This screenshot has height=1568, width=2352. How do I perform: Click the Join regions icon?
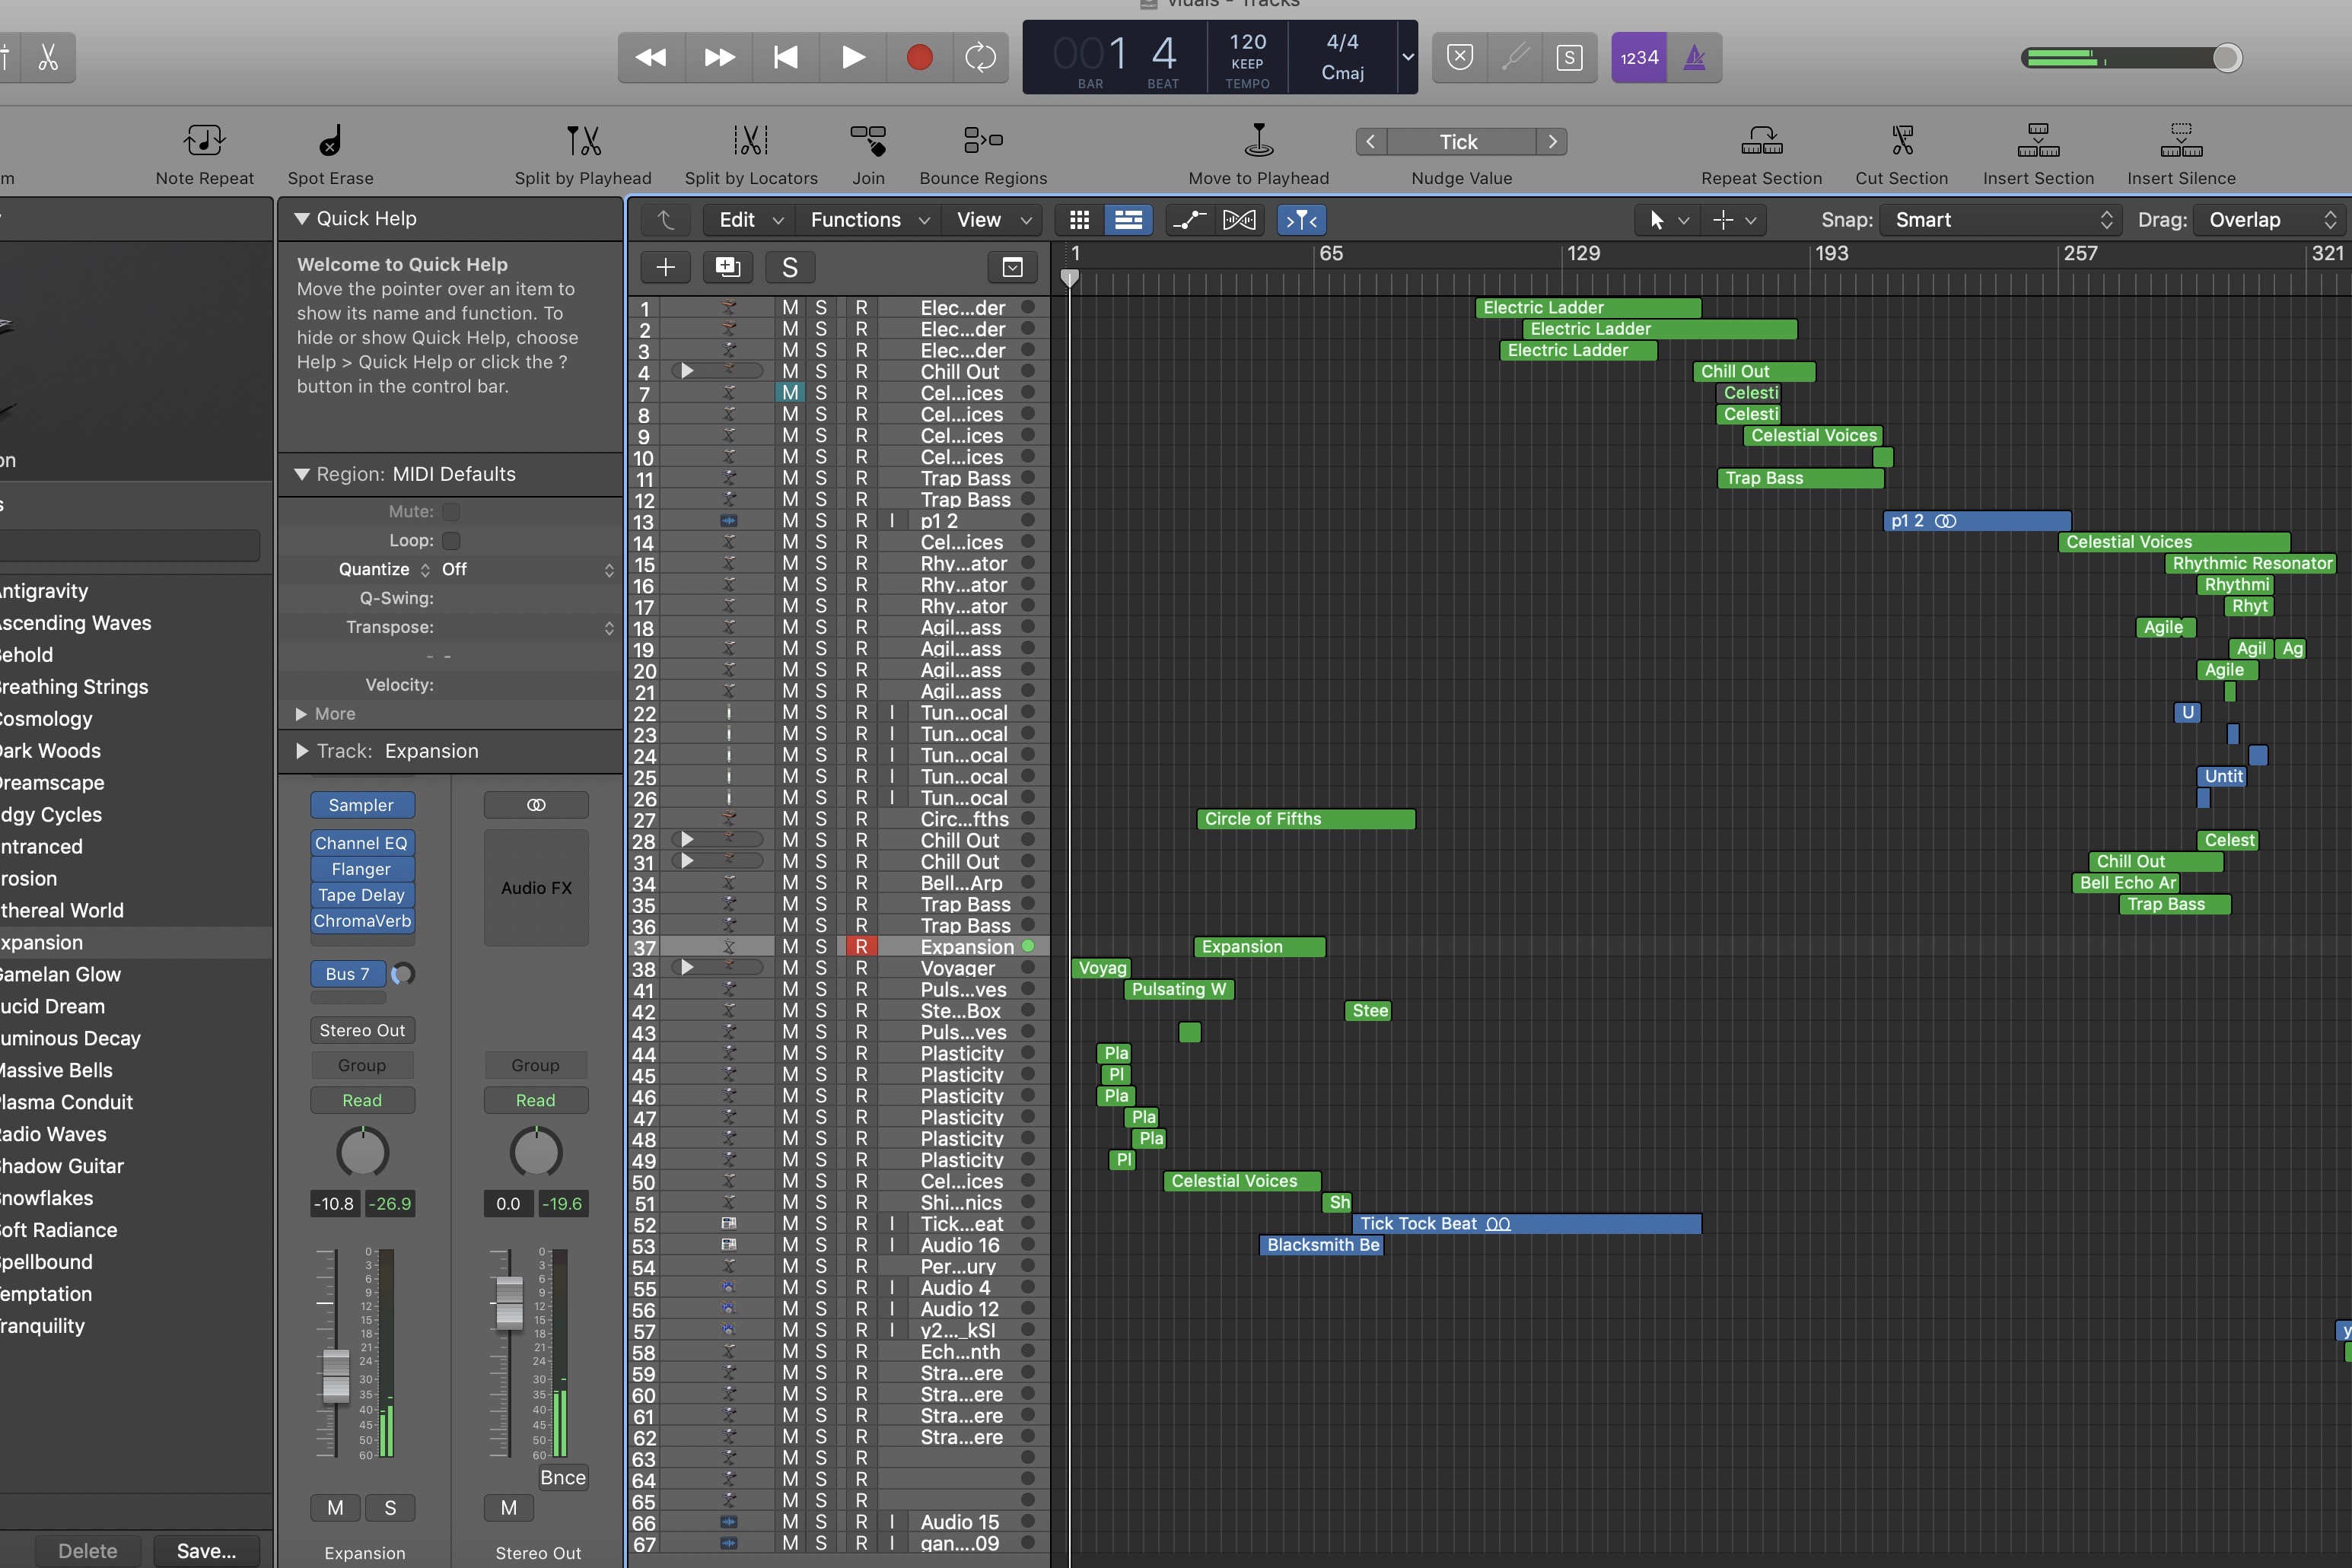point(868,141)
